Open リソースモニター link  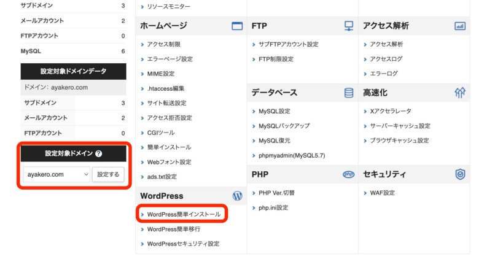pos(168,6)
